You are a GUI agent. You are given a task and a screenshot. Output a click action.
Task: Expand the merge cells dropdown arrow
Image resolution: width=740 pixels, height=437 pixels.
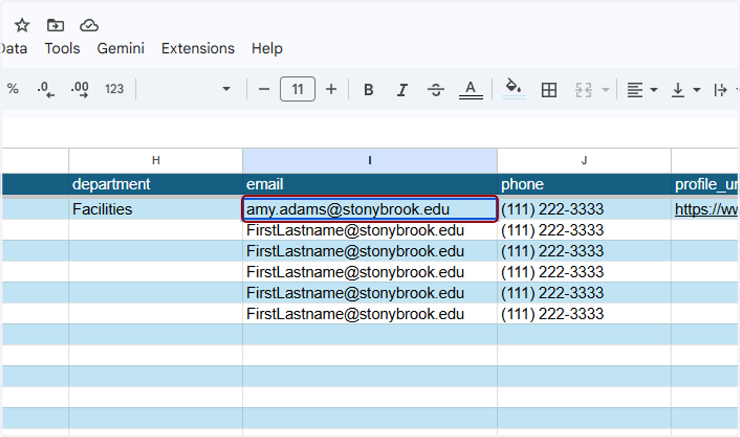pos(606,90)
